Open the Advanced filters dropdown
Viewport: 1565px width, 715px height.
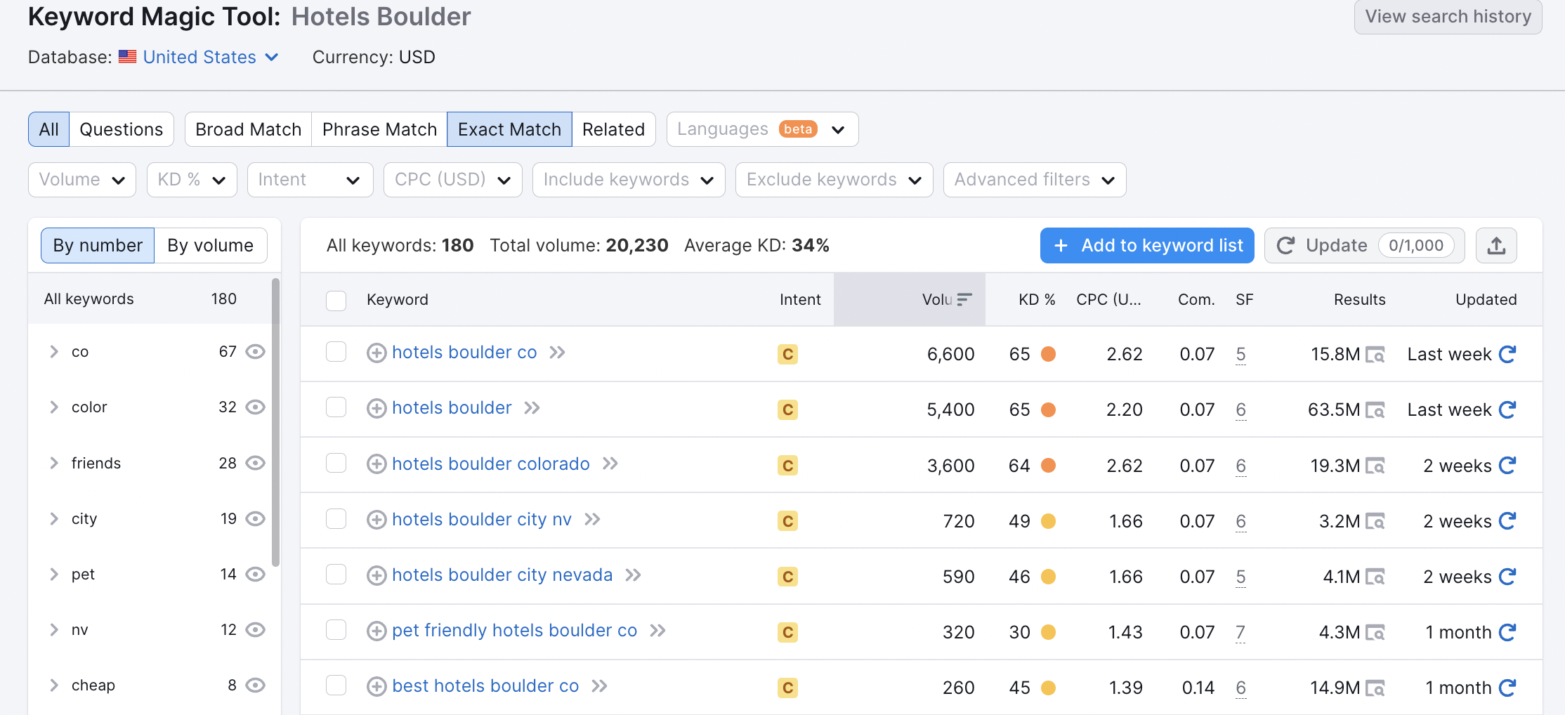coord(1034,181)
